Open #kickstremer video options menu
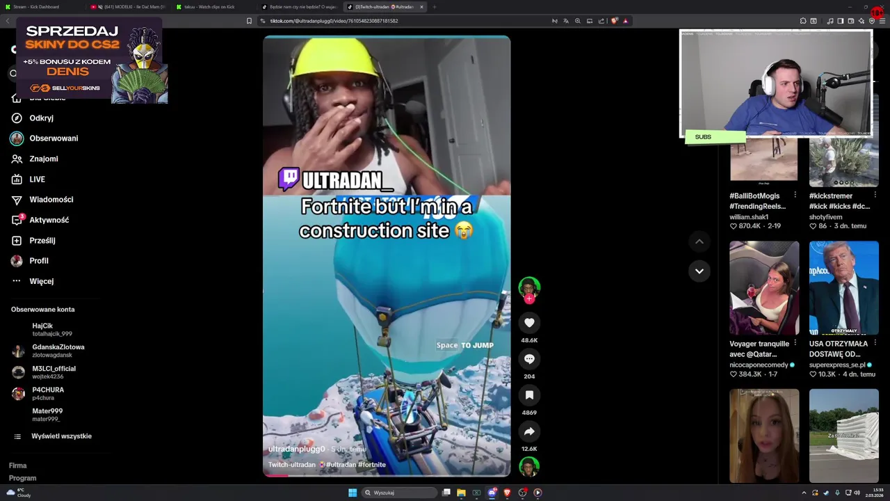Image resolution: width=890 pixels, height=501 pixels. tap(875, 195)
